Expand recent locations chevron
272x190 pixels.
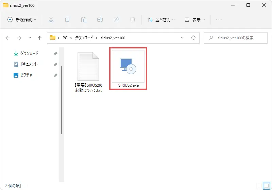point(30,38)
